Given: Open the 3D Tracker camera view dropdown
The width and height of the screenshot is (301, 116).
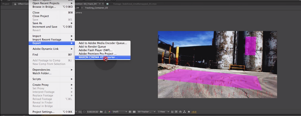Looking at the screenshot, I should (146, 112).
